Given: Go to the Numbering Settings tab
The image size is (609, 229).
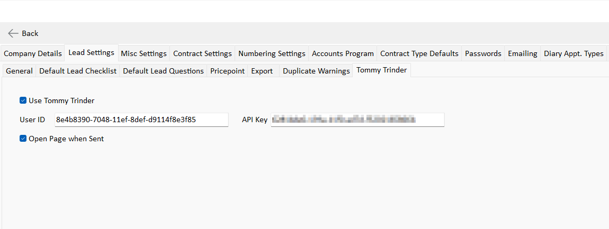Looking at the screenshot, I should [272, 53].
